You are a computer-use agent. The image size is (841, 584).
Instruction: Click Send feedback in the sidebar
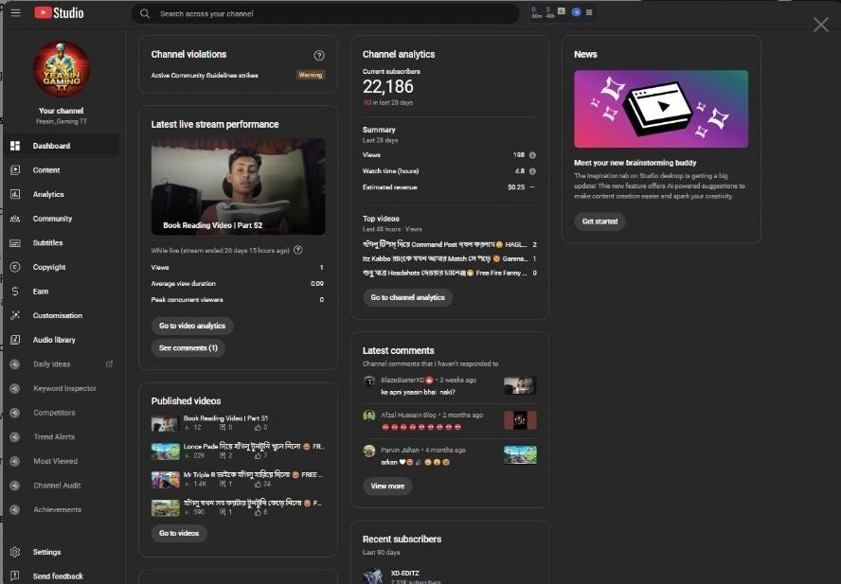coord(14,575)
